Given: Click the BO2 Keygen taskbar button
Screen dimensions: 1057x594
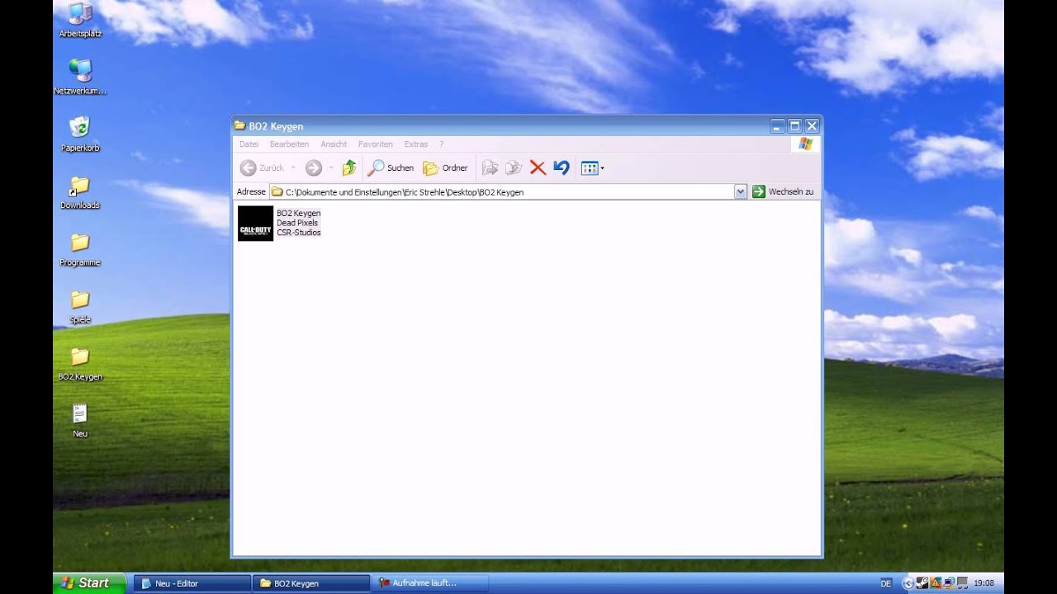Looking at the screenshot, I should (311, 583).
